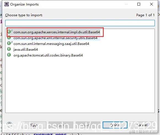Choose org.apache.tomcat.util.codec.binary.Base64 entry
The image size is (160, 135).
pos(45,55)
